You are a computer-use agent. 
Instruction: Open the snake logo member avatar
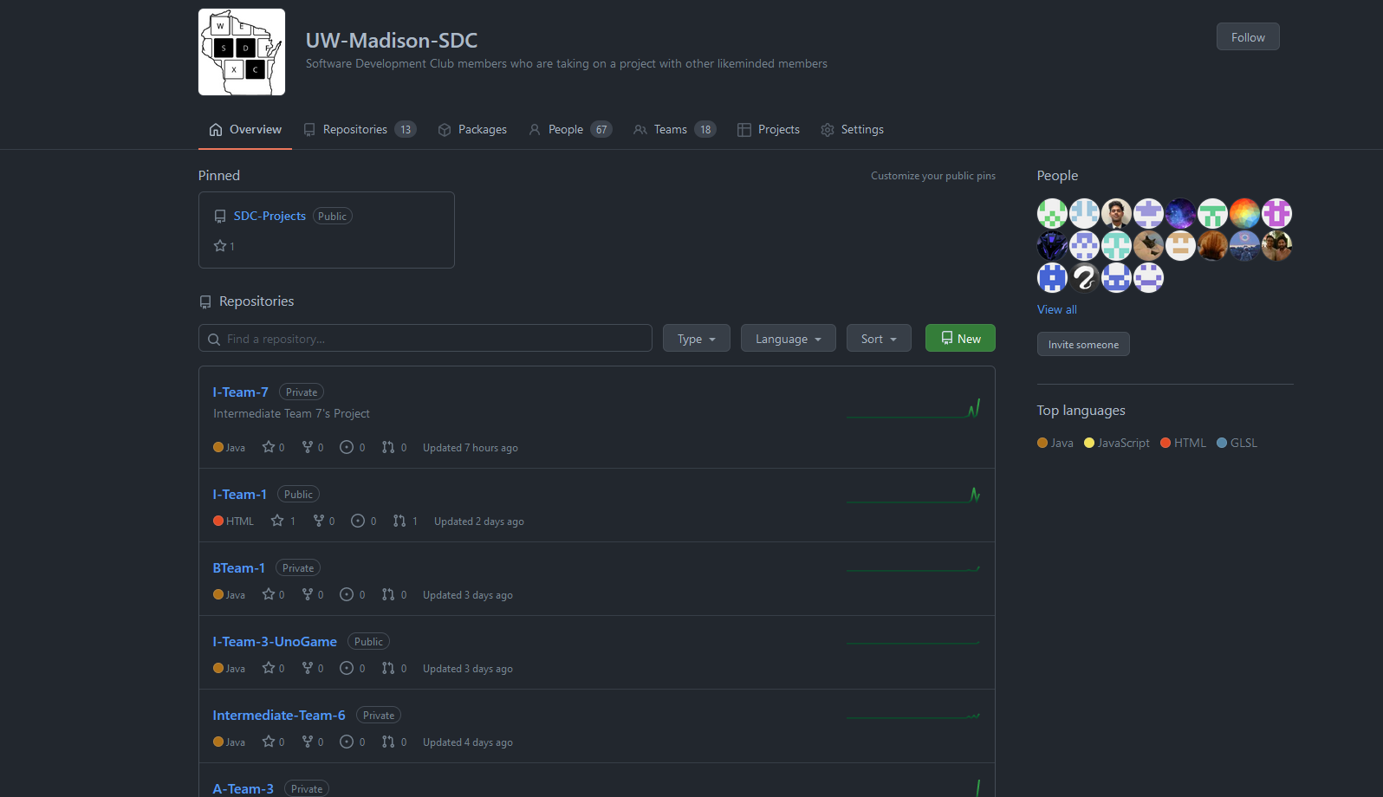pyautogui.click(x=1084, y=277)
